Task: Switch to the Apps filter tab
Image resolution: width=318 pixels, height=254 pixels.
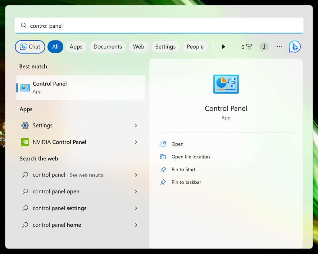Action: [76, 47]
